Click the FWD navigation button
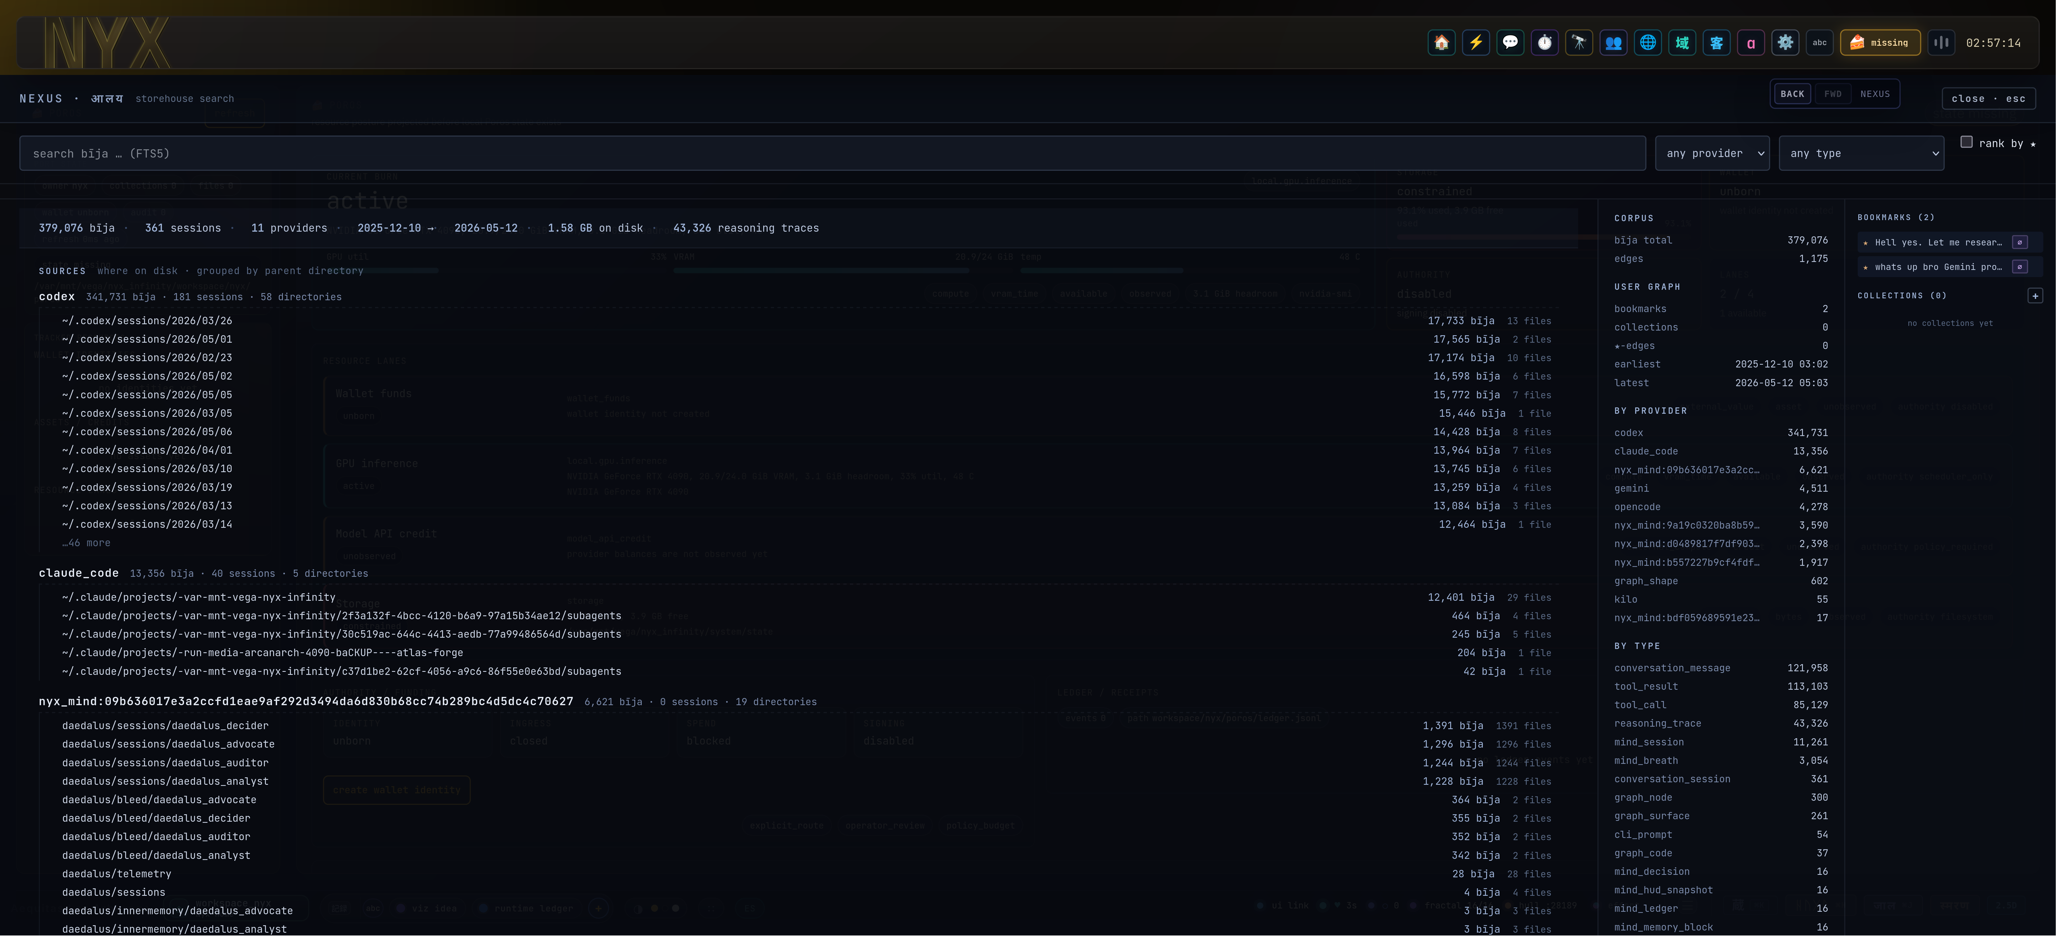 [x=1833, y=94]
